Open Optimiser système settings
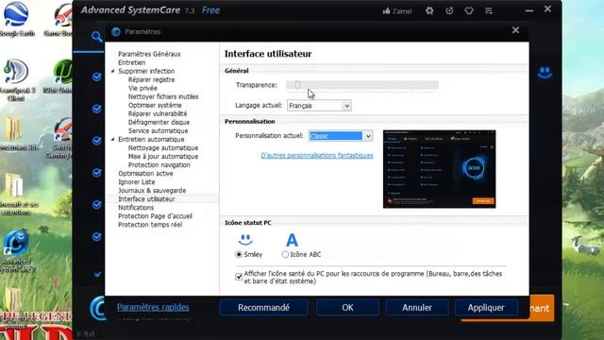Screen dimensions: 604x340 click(155, 105)
